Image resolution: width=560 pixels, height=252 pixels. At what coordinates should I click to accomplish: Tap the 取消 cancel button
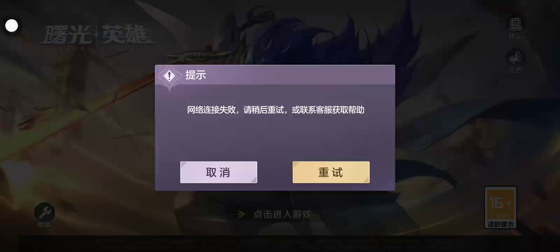pos(218,172)
